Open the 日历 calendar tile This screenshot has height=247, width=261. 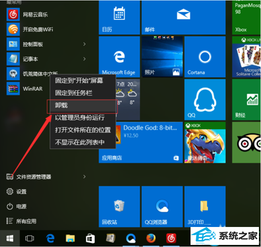pyautogui.click(x=119, y=18)
